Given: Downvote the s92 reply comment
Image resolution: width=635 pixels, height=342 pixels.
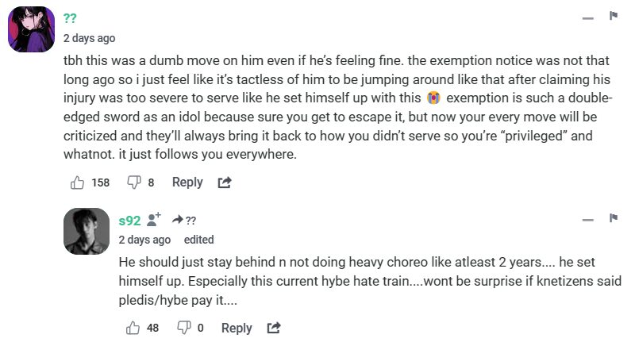Looking at the screenshot, I should pyautogui.click(x=183, y=328).
